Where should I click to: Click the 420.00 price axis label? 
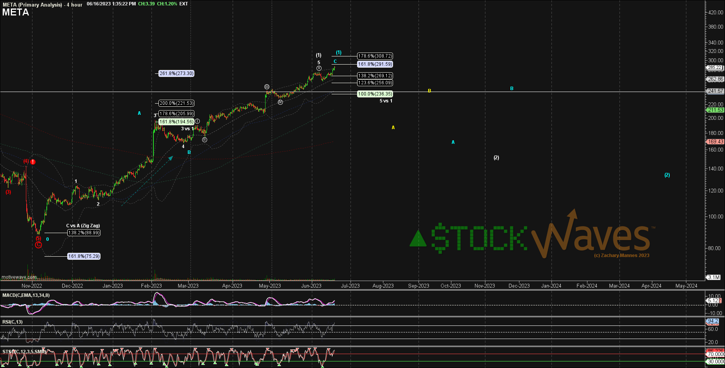[x=716, y=12]
